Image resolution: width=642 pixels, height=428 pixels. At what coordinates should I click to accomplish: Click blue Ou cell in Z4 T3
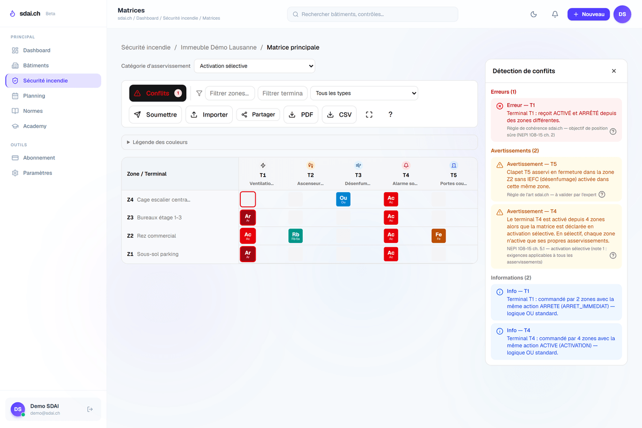pyautogui.click(x=343, y=200)
